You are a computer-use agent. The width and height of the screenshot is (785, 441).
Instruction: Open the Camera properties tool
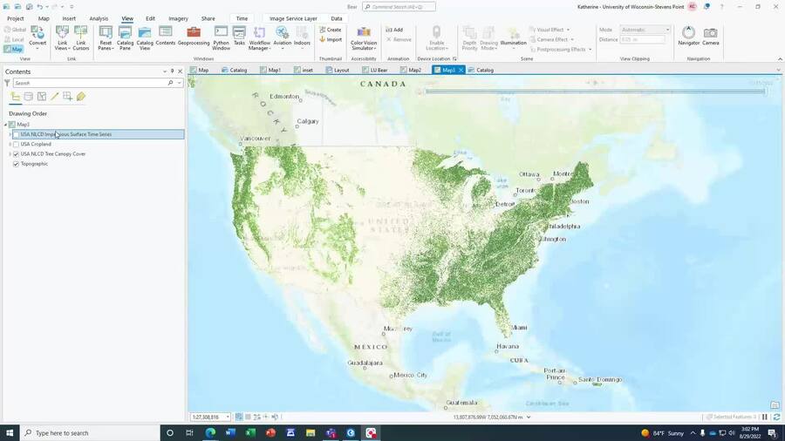click(x=711, y=35)
